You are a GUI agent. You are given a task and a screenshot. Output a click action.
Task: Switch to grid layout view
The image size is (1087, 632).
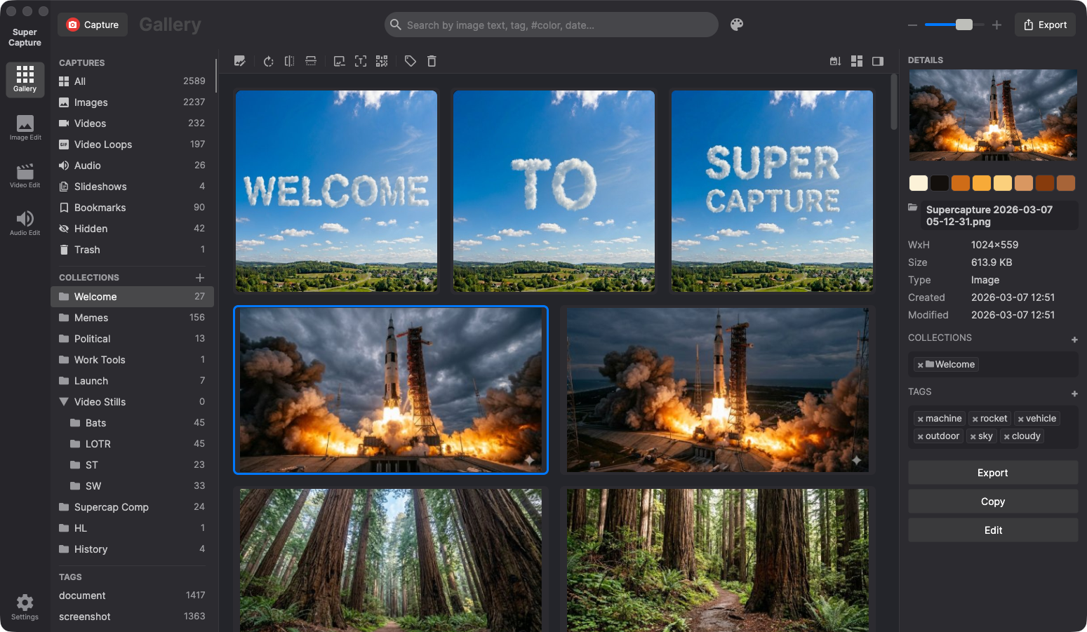[x=857, y=61]
